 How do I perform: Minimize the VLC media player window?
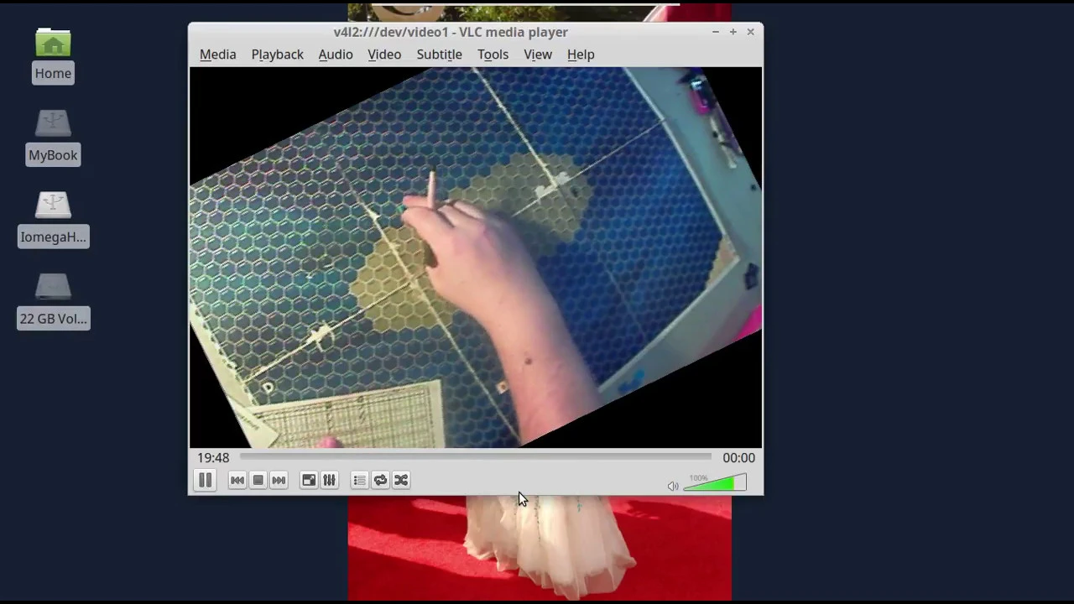tap(716, 32)
